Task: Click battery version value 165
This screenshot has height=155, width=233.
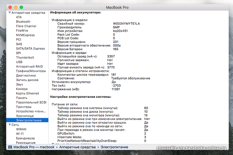Action: pos(115,49)
